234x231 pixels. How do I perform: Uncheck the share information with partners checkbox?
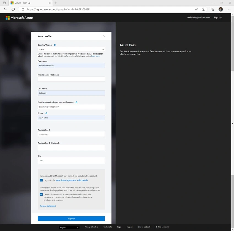click(41, 194)
